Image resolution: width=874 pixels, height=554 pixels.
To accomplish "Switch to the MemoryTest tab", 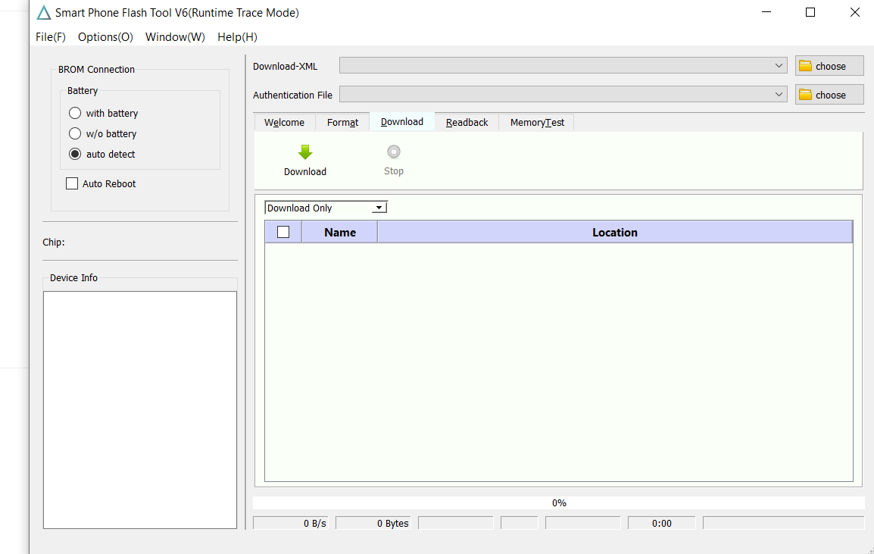I will 537,123.
